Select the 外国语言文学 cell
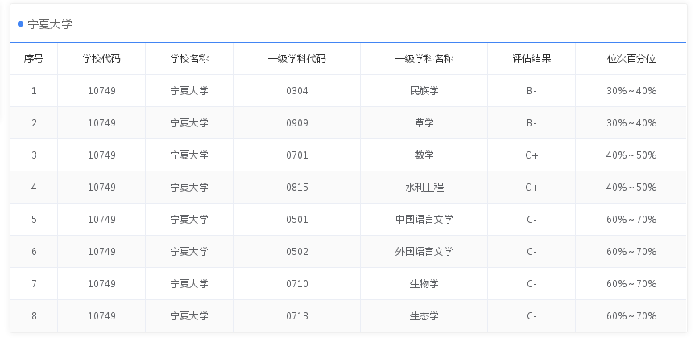 coord(424,252)
